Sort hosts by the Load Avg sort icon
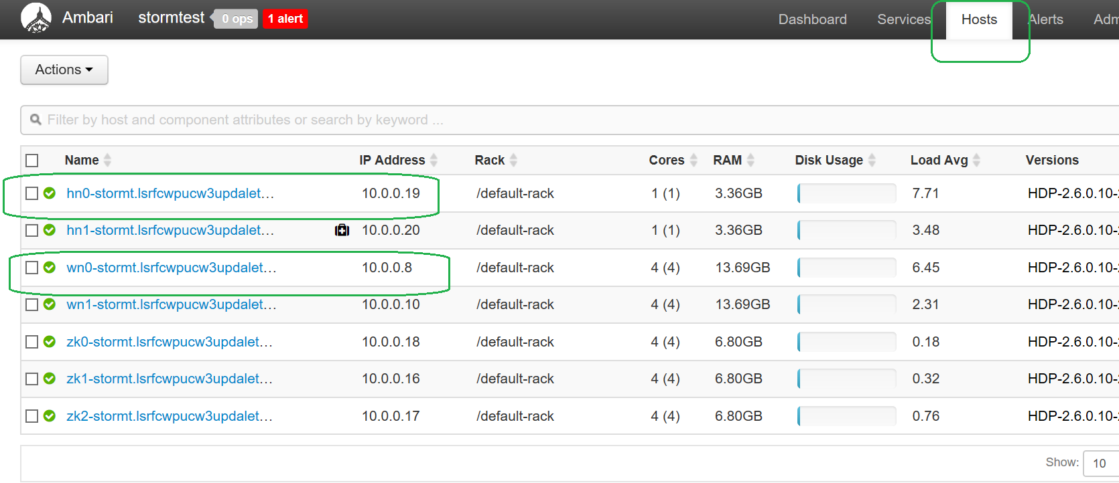This screenshot has height=483, width=1119. [x=976, y=160]
